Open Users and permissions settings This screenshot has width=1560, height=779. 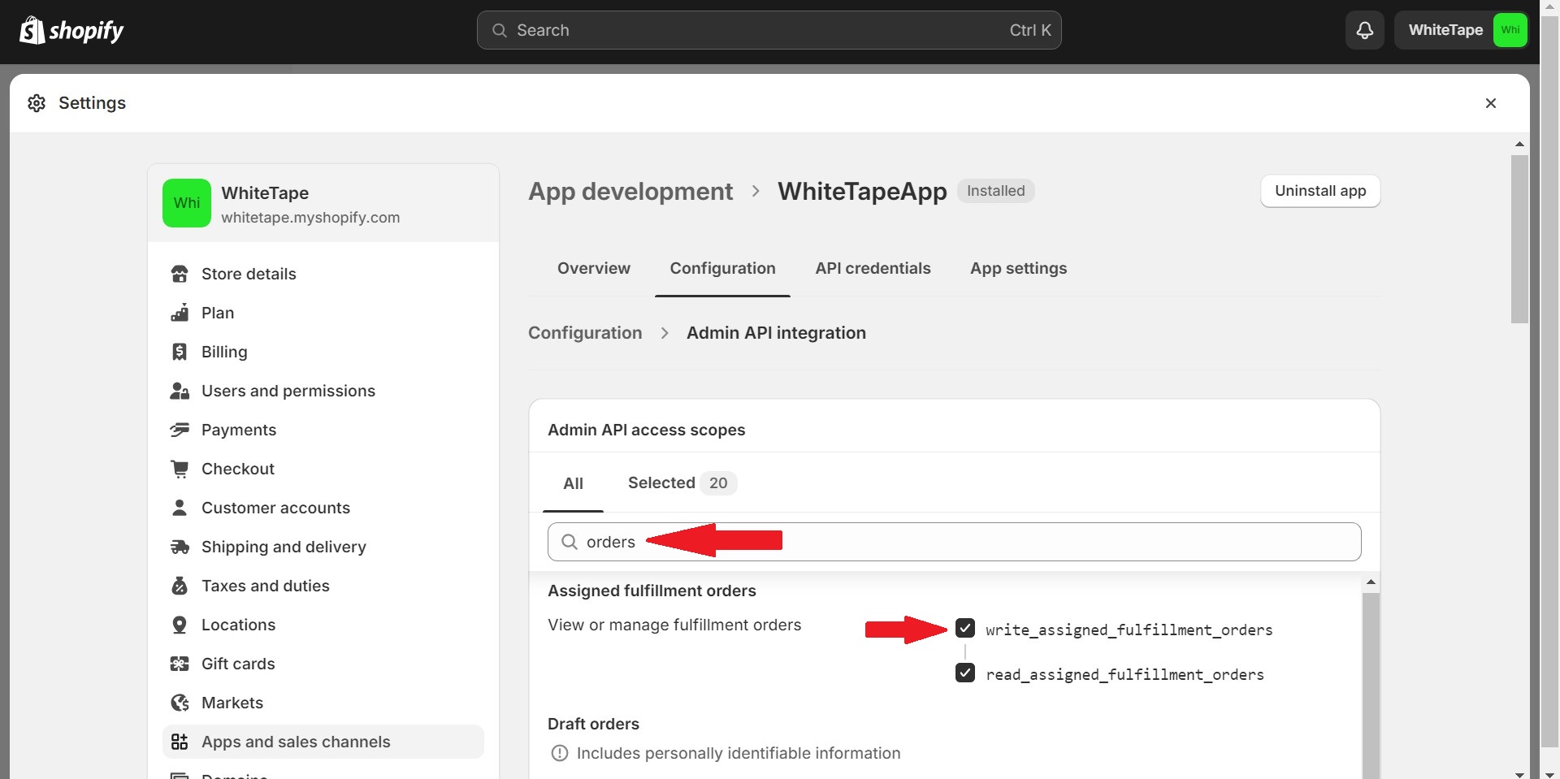pos(323,391)
